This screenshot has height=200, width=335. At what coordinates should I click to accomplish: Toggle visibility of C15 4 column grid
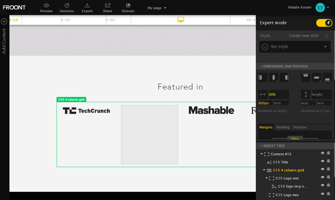322,170
